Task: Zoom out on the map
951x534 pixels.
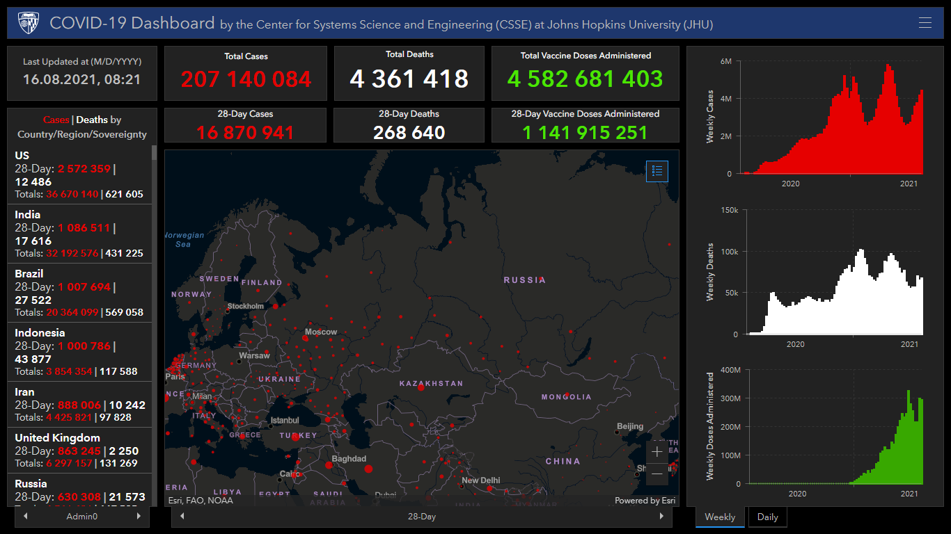Action: point(657,474)
